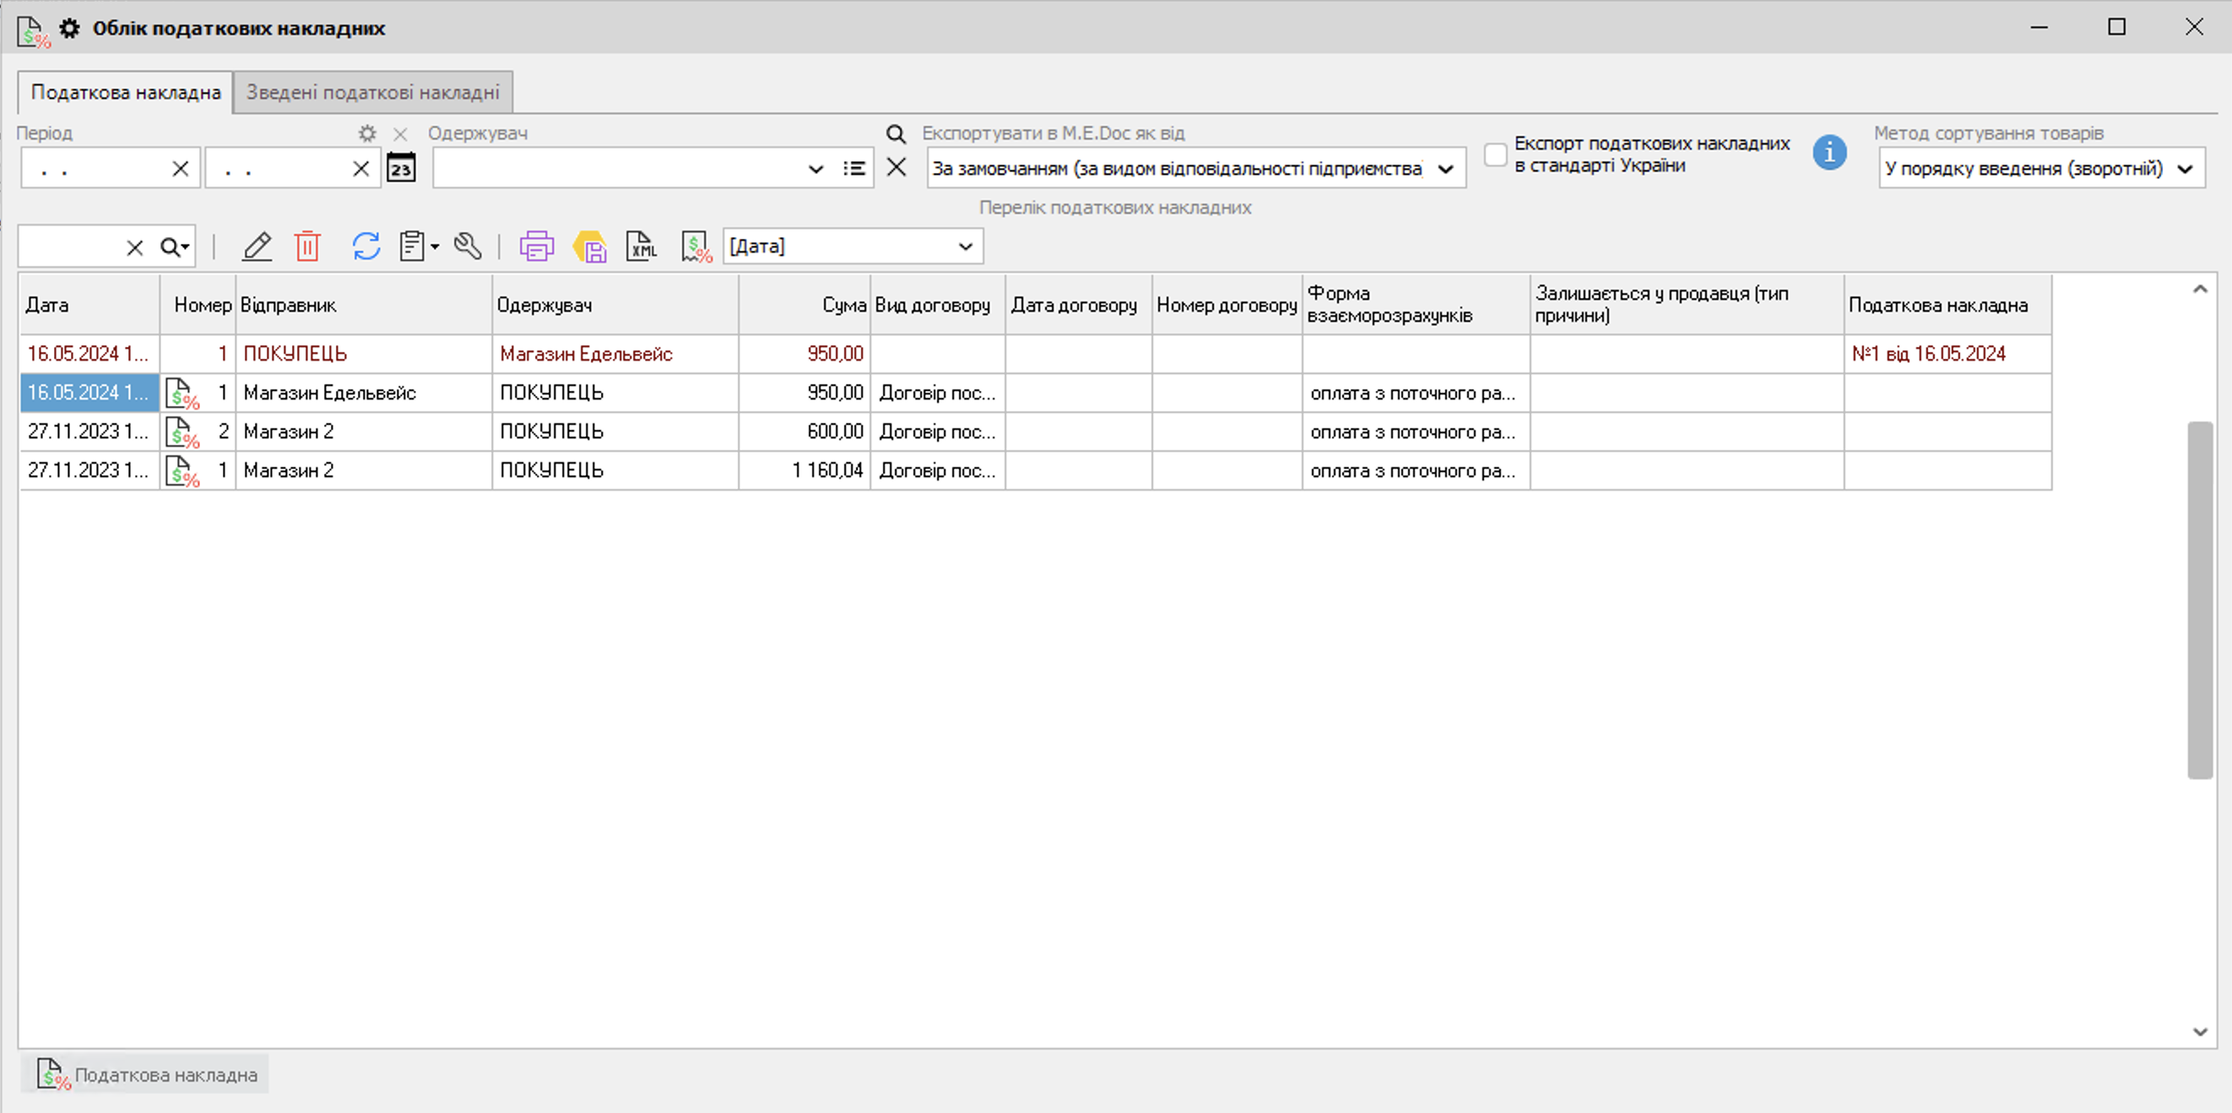Click the purple printer icon
2232x1113 pixels.
tap(536, 247)
